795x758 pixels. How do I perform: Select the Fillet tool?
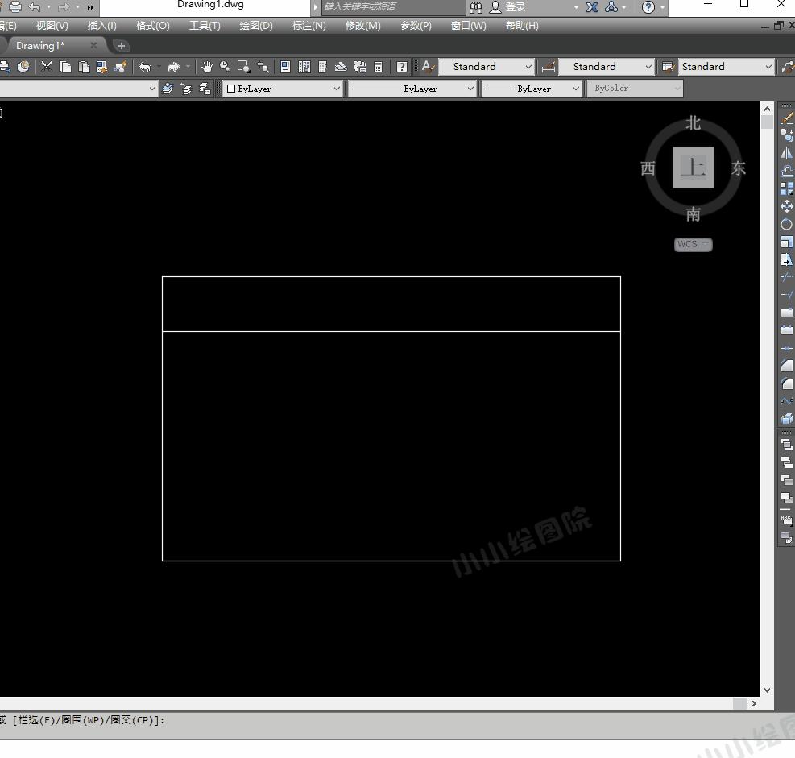click(786, 383)
